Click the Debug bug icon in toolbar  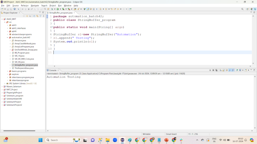(52, 9)
